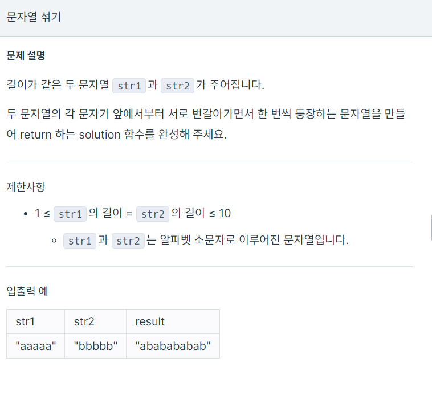Select the "ababababab" result cell
This screenshot has width=432, height=407.
point(173,346)
